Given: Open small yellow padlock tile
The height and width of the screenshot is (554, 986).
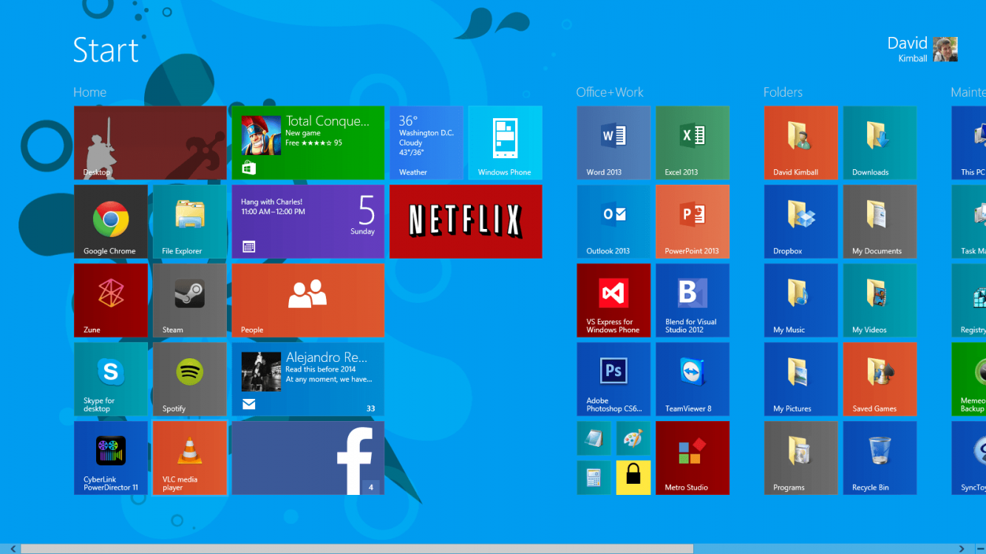Looking at the screenshot, I should pos(633,478).
